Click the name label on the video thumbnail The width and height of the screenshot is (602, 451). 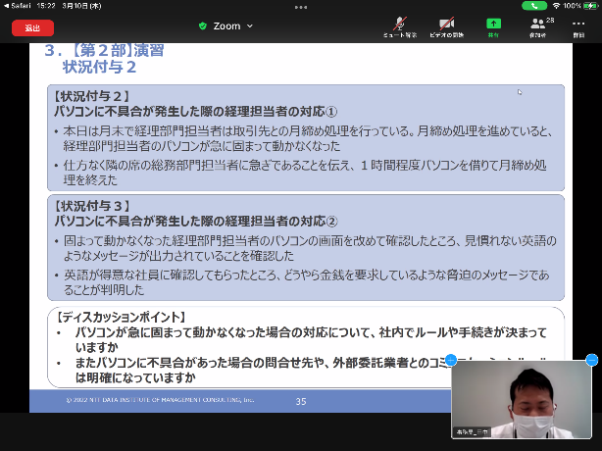pos(472,432)
